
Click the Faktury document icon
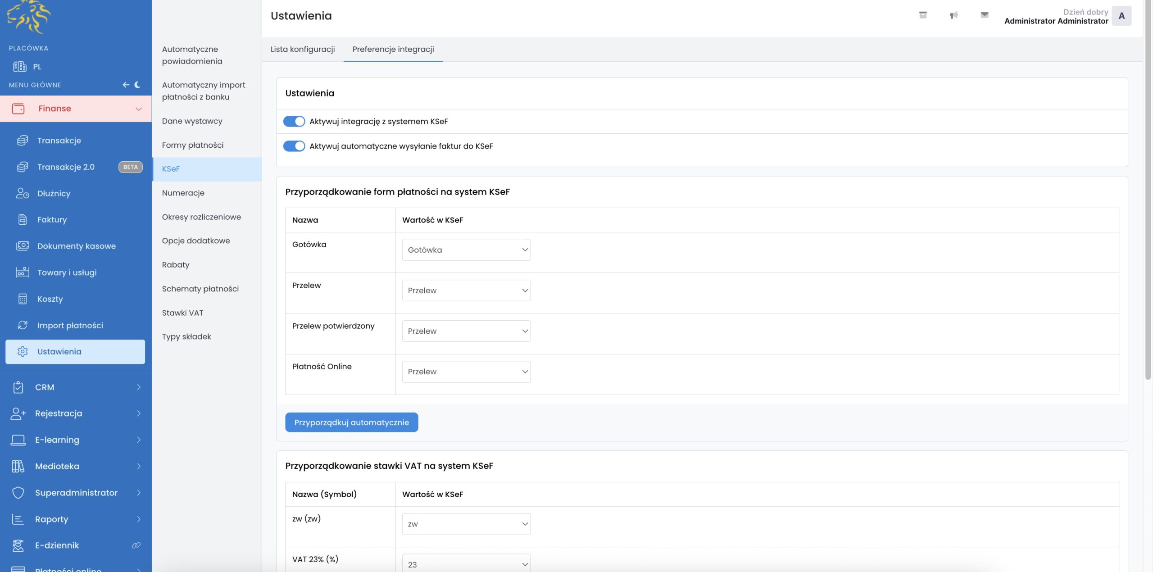pyautogui.click(x=23, y=219)
